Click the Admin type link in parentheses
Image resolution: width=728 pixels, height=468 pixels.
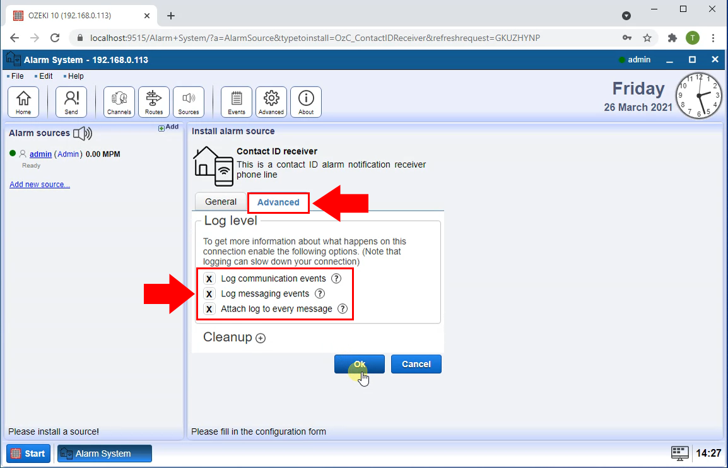68,154
